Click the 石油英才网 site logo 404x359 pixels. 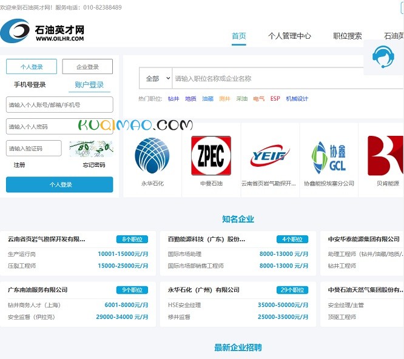[x=42, y=31]
